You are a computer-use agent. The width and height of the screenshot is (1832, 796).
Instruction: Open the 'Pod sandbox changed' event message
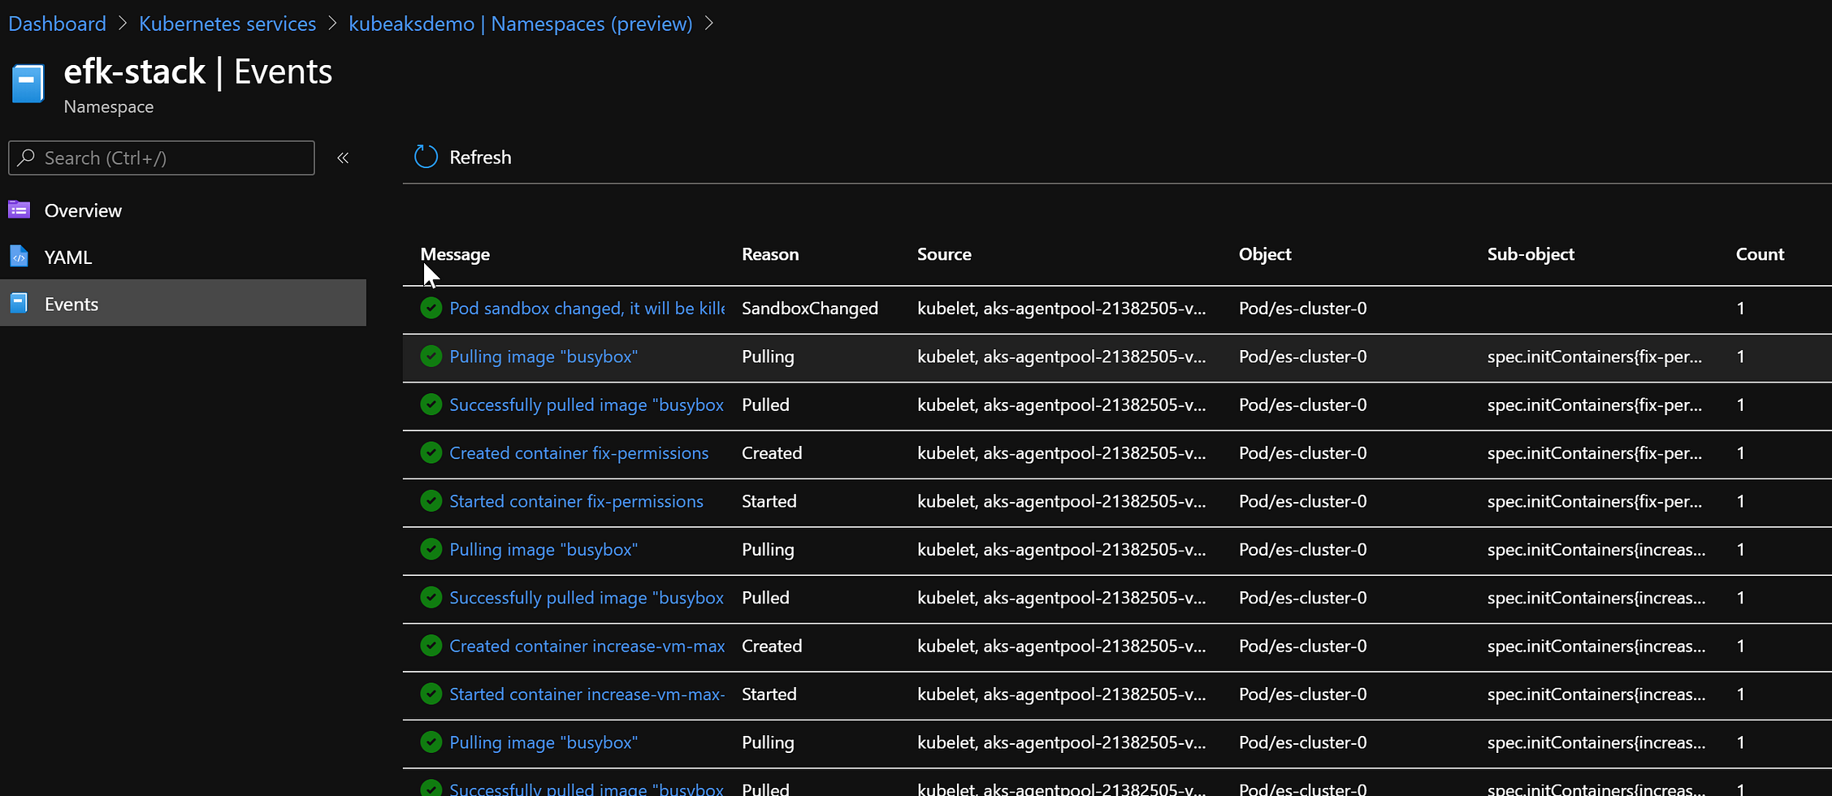[x=587, y=308]
